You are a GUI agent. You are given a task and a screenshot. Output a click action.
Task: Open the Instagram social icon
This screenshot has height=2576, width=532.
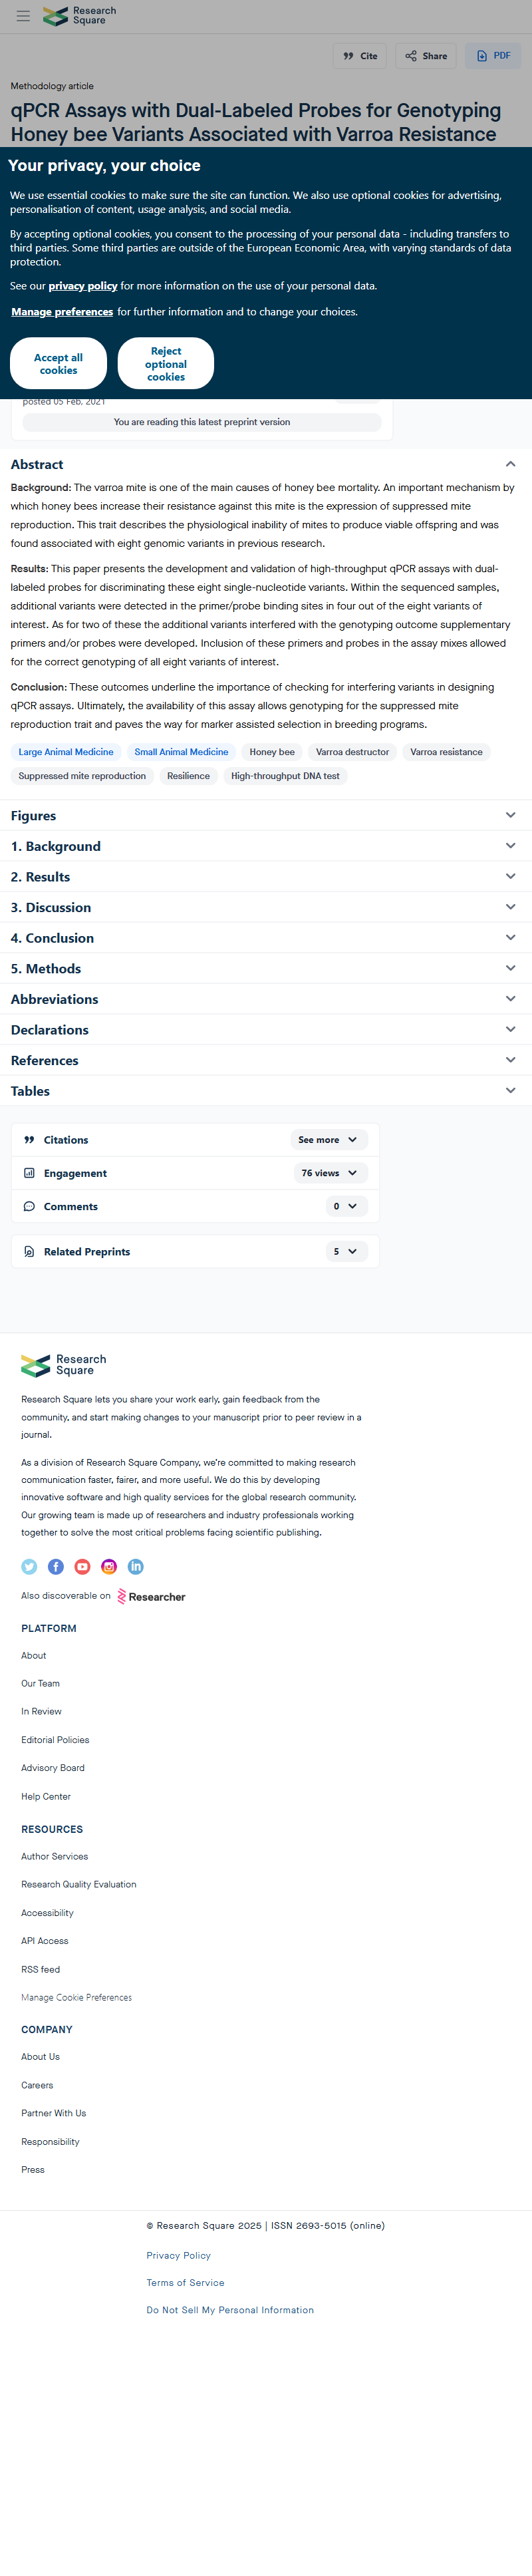pyautogui.click(x=109, y=1566)
